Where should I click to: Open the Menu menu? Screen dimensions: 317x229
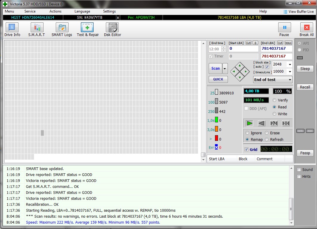pyautogui.click(x=9, y=11)
